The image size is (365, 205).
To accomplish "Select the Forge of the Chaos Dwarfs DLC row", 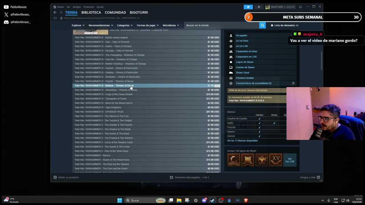I will 147,94.
